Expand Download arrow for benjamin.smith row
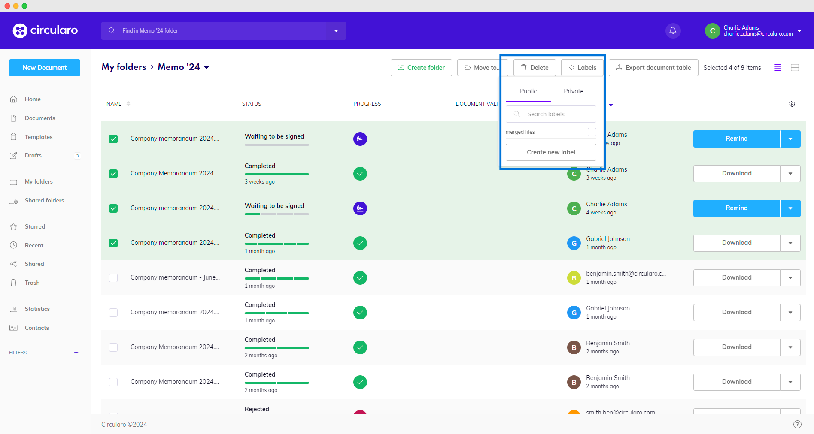This screenshot has height=434, width=814. [x=790, y=278]
